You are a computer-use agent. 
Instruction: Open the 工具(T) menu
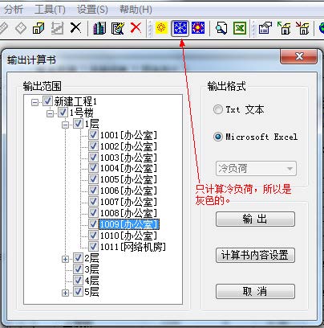pyautogui.click(x=50, y=10)
